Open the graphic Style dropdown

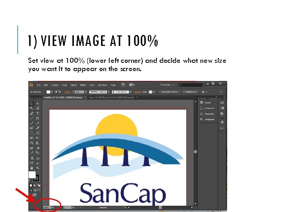click(154, 92)
